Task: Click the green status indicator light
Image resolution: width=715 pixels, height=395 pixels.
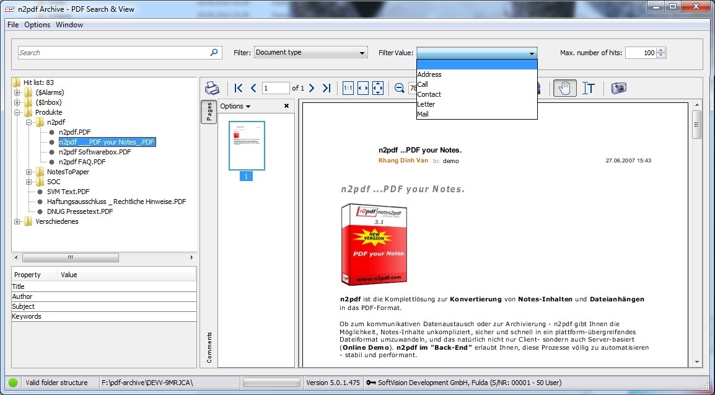Action: [12, 383]
